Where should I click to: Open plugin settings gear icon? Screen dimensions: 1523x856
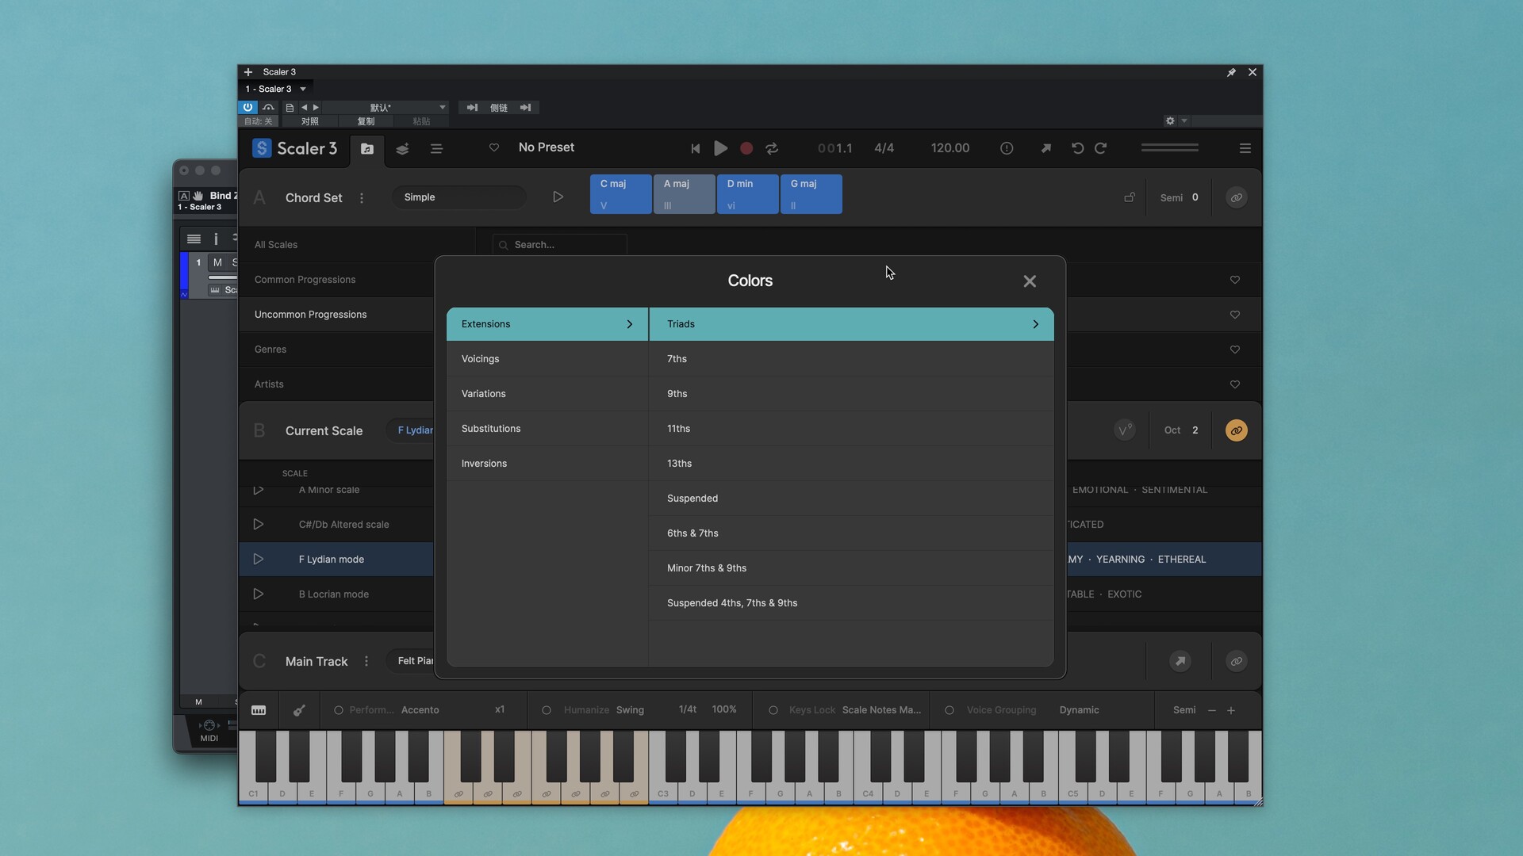[1170, 120]
